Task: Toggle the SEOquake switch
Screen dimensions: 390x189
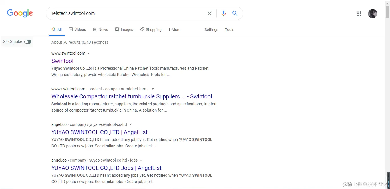Action: [x=28, y=42]
